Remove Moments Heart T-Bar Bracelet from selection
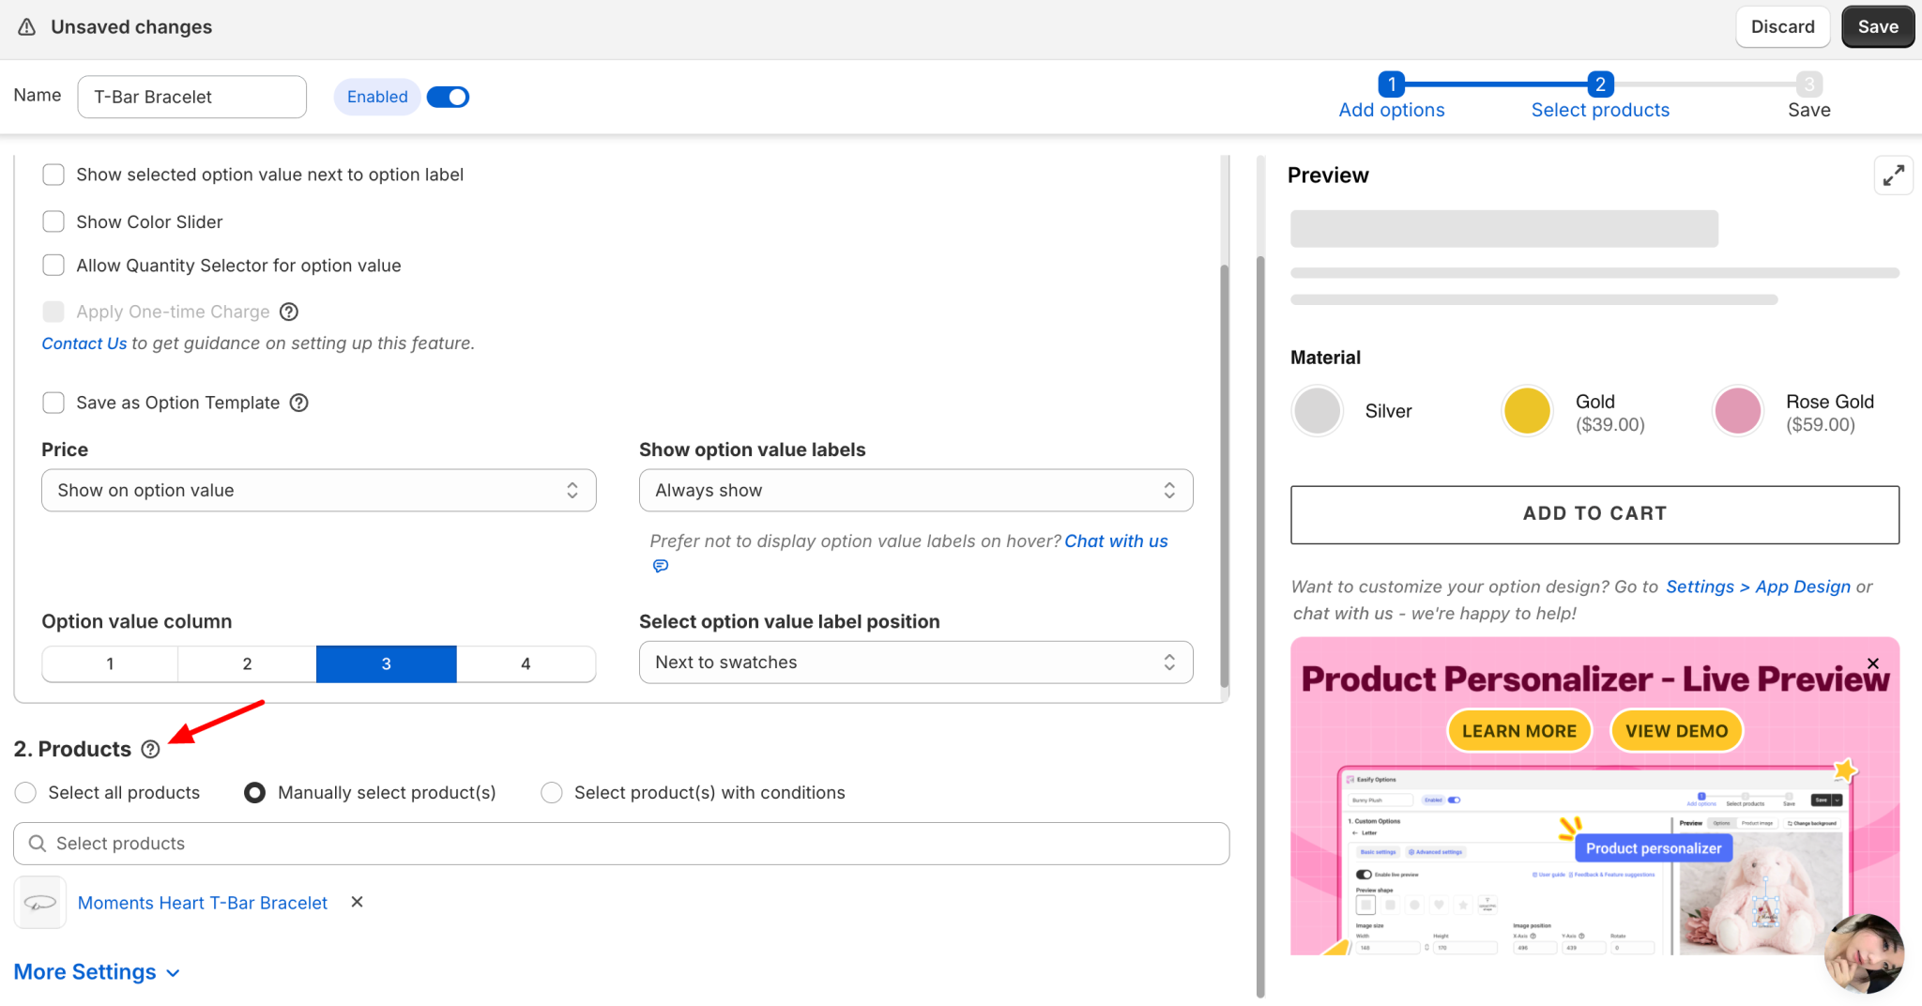Viewport: 1922px width, 1006px height. point(356,902)
